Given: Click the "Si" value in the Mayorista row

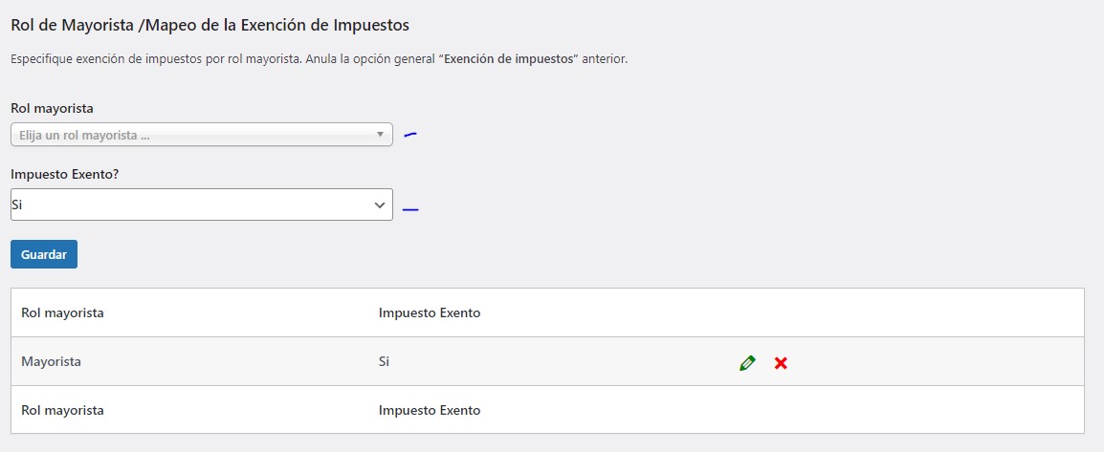Looking at the screenshot, I should click(385, 362).
